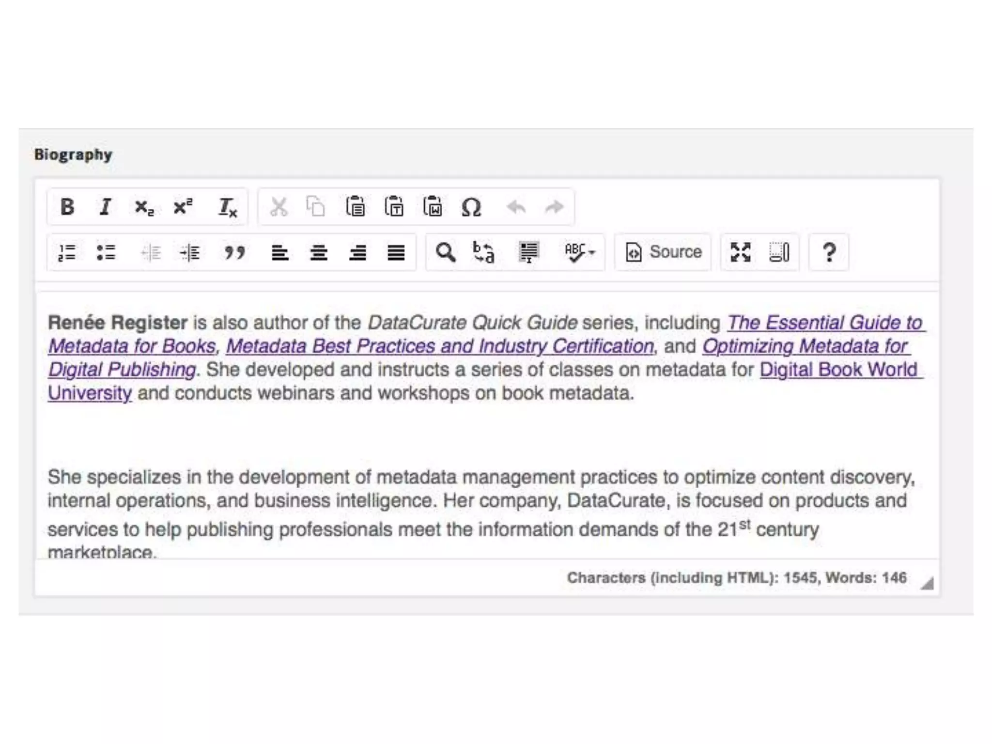The height and width of the screenshot is (744, 992).
Task: Click the Remove Format icon
Action: pos(227,207)
